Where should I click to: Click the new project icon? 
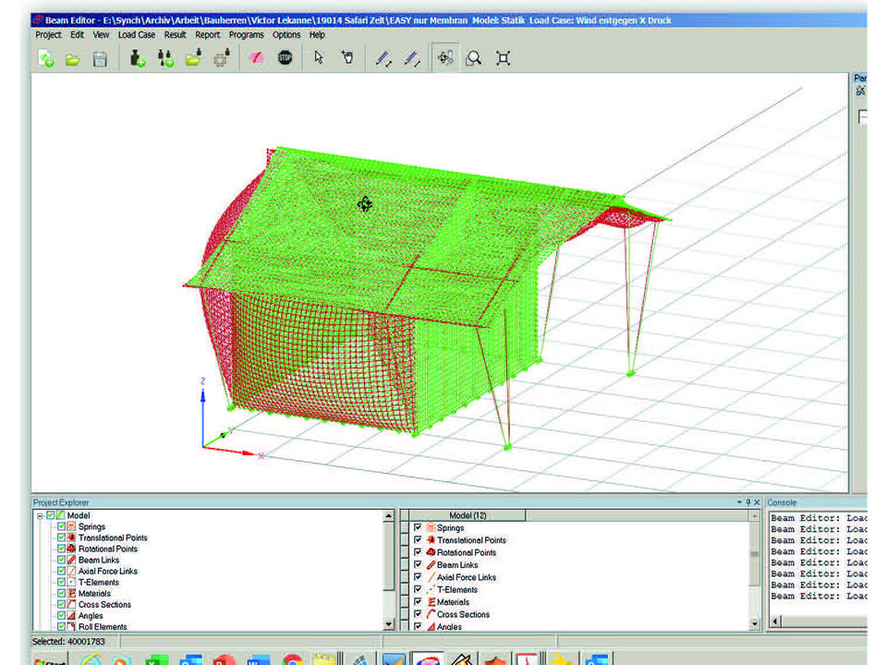45,58
